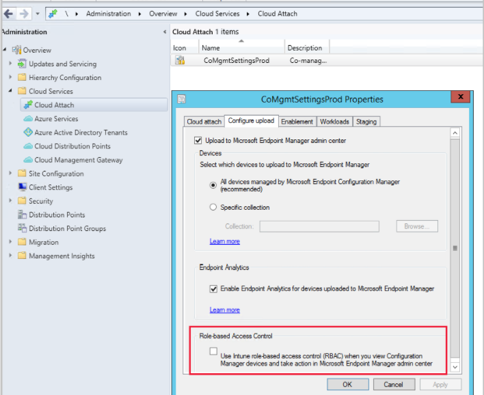This screenshot has width=484, height=395.
Task: Click the Azure Active Directory Tenants icon
Action: pos(28,132)
